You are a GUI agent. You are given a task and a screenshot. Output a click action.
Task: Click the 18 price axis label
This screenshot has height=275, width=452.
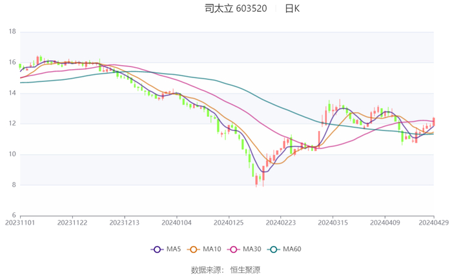pos(12,31)
